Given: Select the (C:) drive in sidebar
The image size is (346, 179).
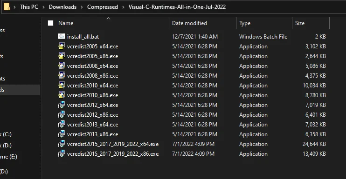Looking at the screenshot, I should pos(6,134).
